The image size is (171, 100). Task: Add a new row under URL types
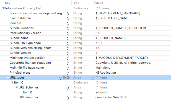pos(64,78)
